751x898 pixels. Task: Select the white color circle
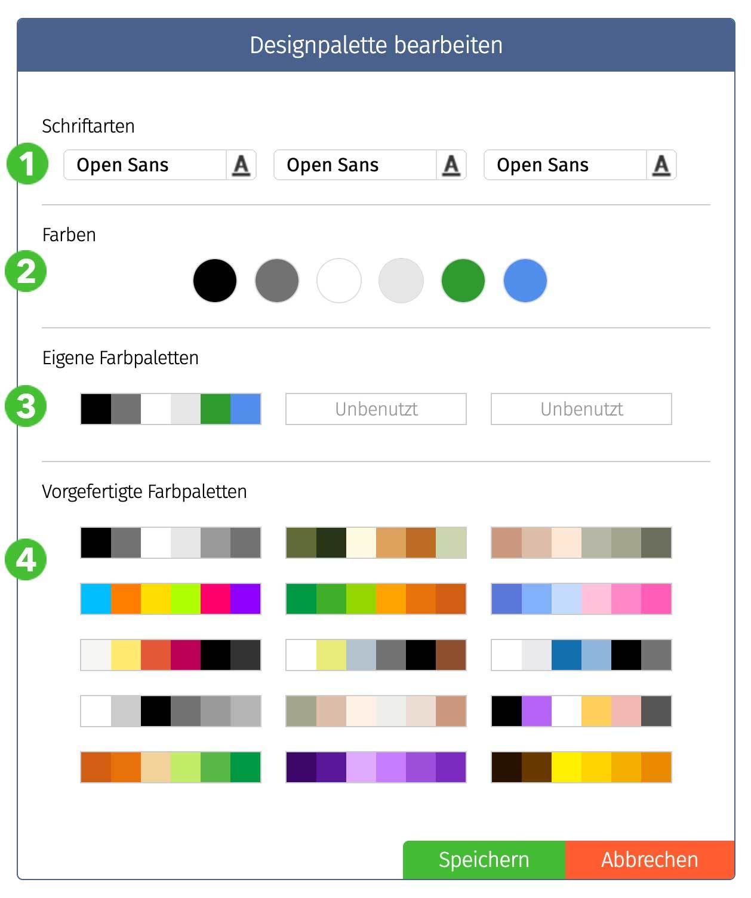(339, 281)
